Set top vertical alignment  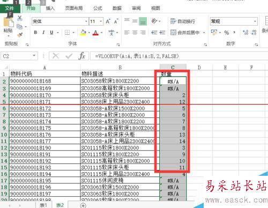(127, 20)
